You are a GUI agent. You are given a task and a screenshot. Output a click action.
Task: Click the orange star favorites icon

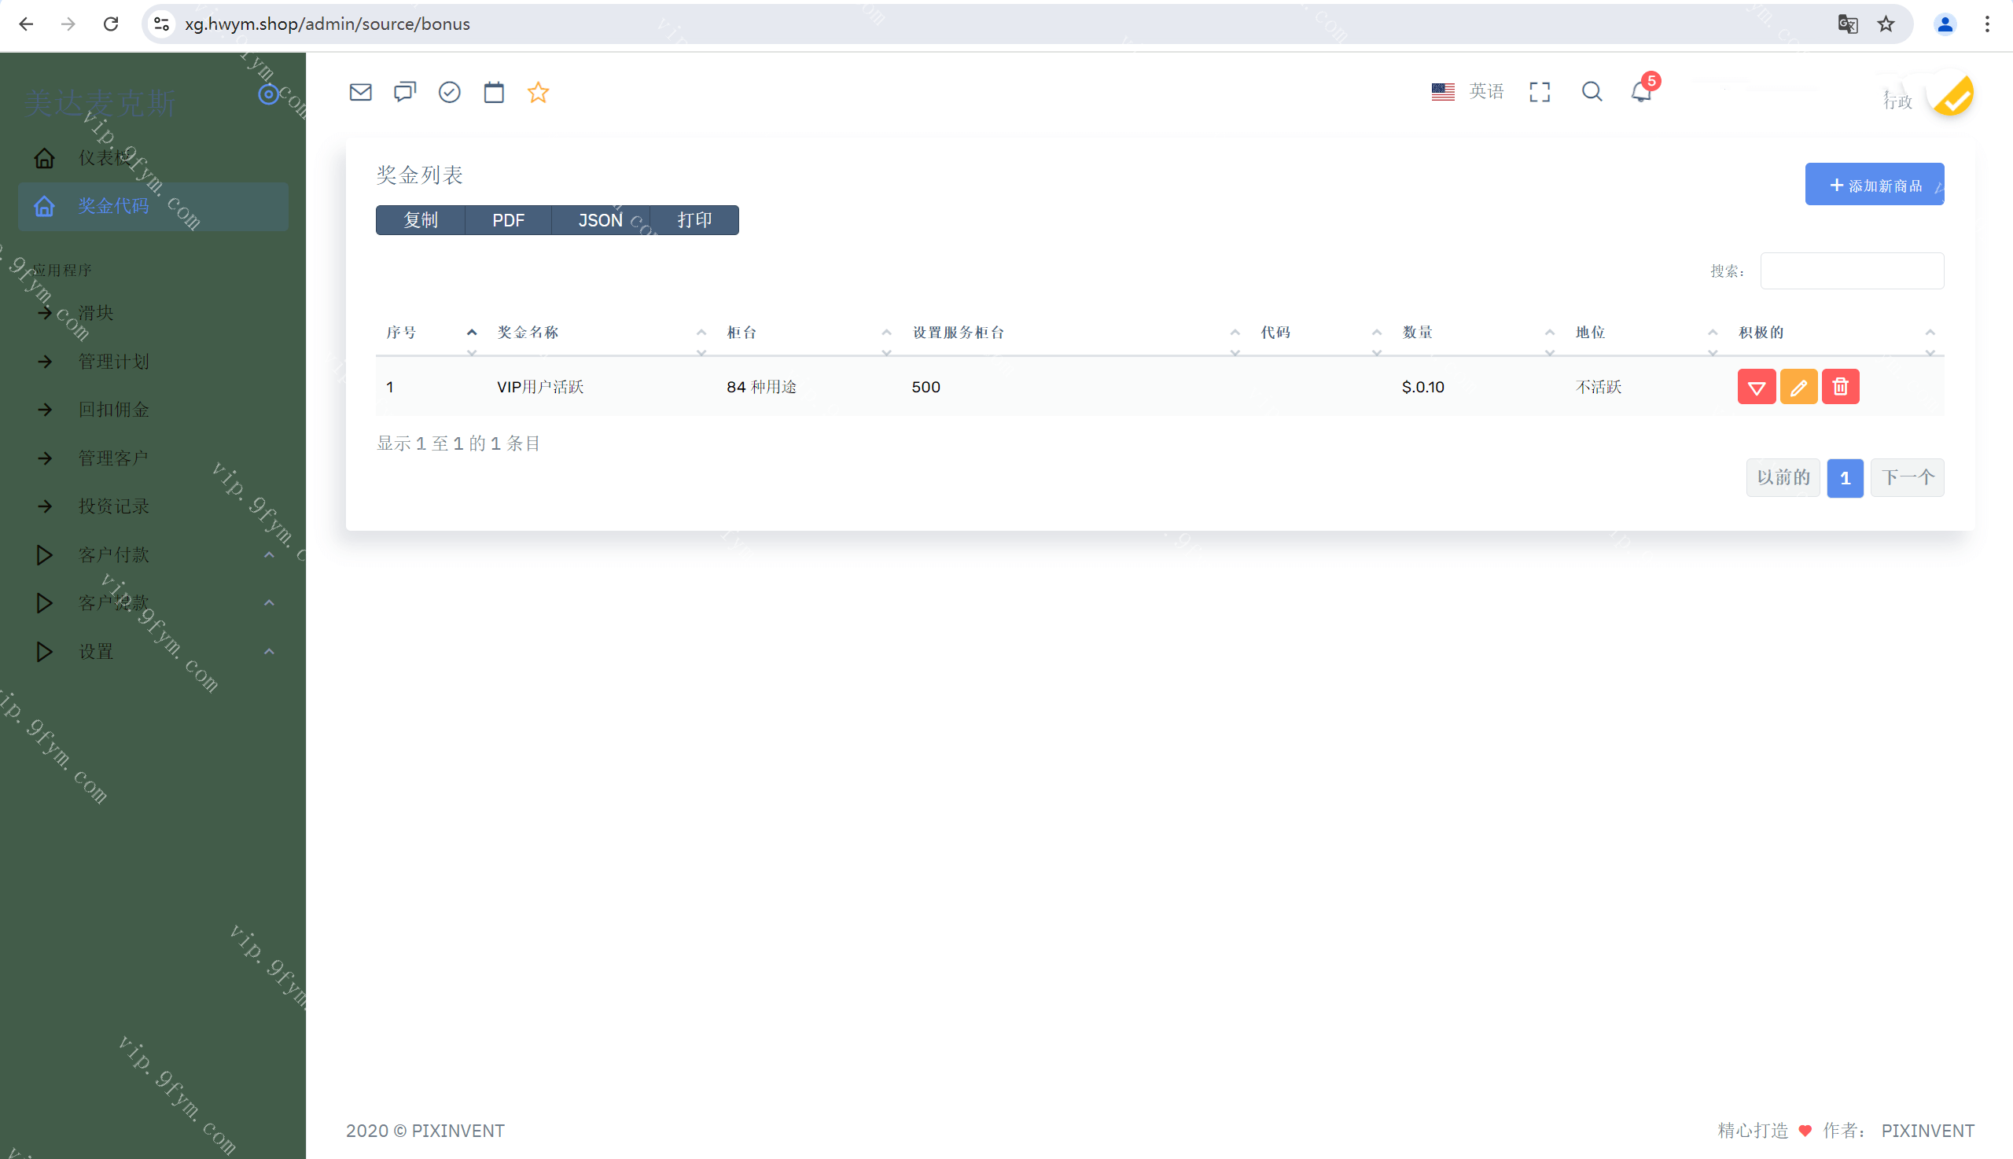pos(538,92)
